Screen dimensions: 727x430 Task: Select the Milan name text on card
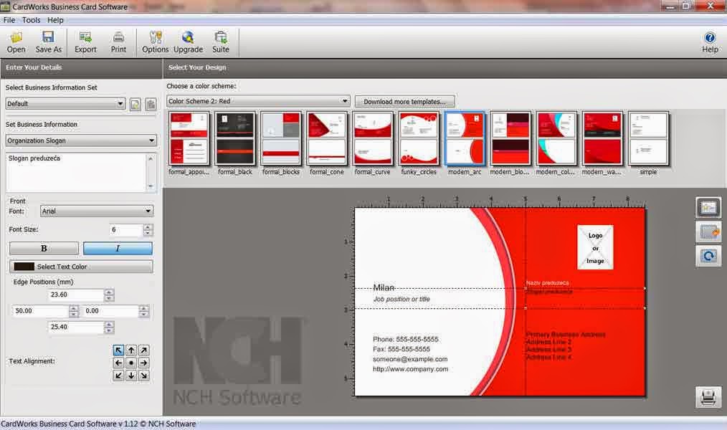pyautogui.click(x=384, y=288)
